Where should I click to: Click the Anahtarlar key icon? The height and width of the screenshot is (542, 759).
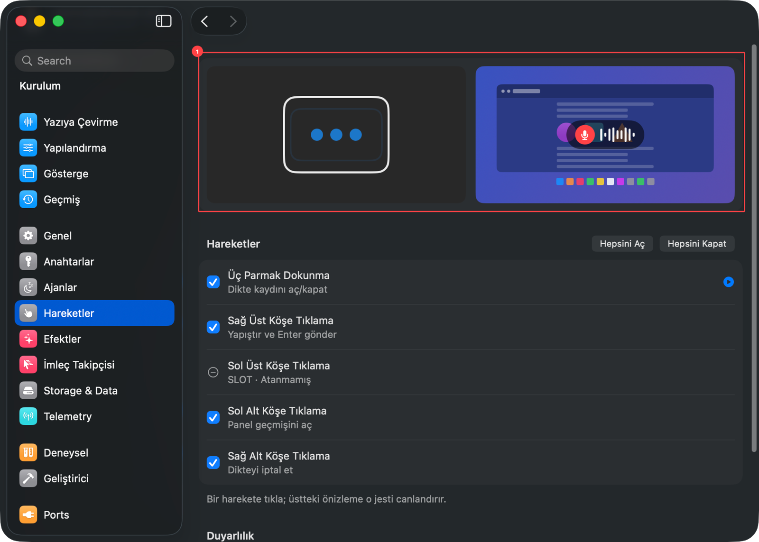(28, 261)
